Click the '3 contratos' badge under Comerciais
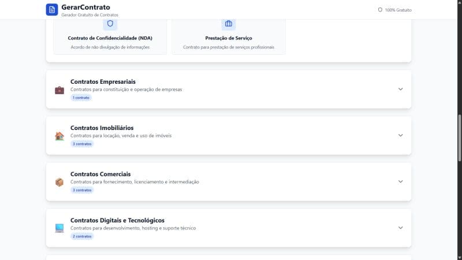The image size is (462, 260). pyautogui.click(x=82, y=190)
